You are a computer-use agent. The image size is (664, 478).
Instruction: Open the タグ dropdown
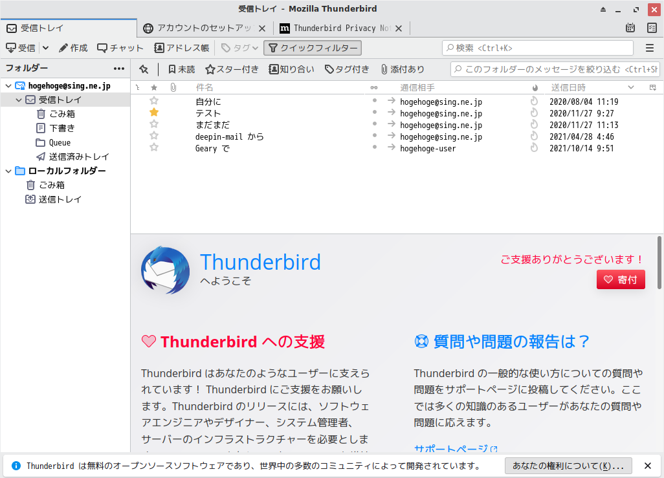[x=239, y=49]
